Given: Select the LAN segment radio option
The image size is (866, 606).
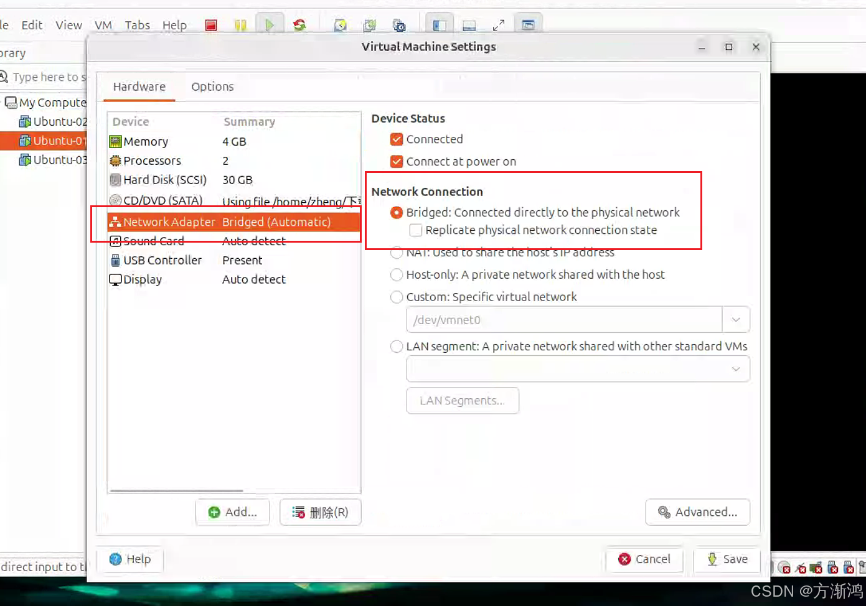Looking at the screenshot, I should (397, 347).
